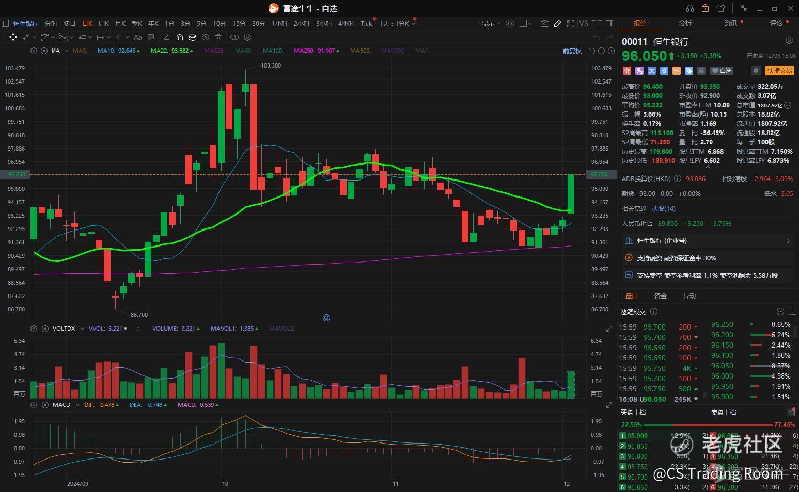This screenshot has height=492, width=799.
Task: Set a price alert with bell icon
Action: [x=756, y=71]
